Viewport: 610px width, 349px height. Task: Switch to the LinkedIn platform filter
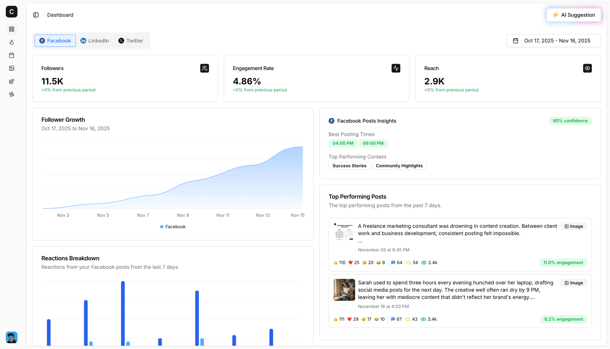pos(95,40)
